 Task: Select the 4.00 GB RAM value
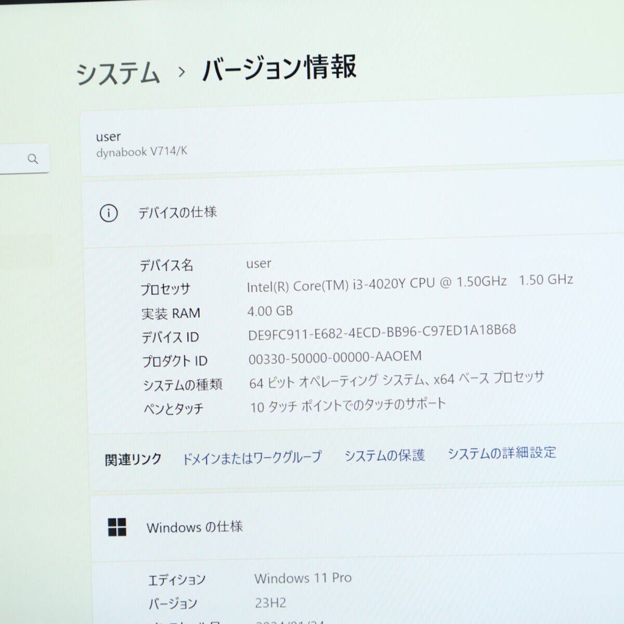[x=270, y=311]
